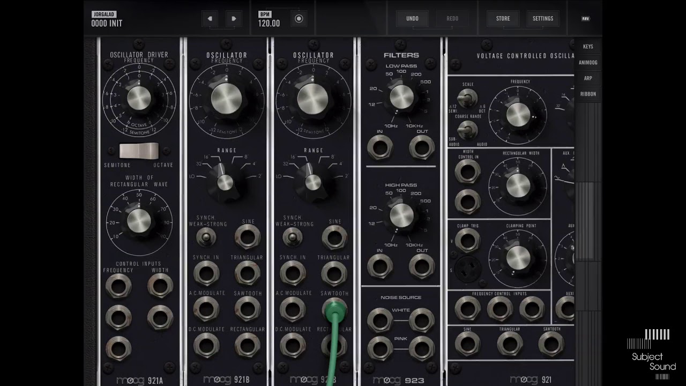The height and width of the screenshot is (386, 686).
Task: Tap Sine jack on the green-cabled 921B oscillator
Action: tap(334, 236)
